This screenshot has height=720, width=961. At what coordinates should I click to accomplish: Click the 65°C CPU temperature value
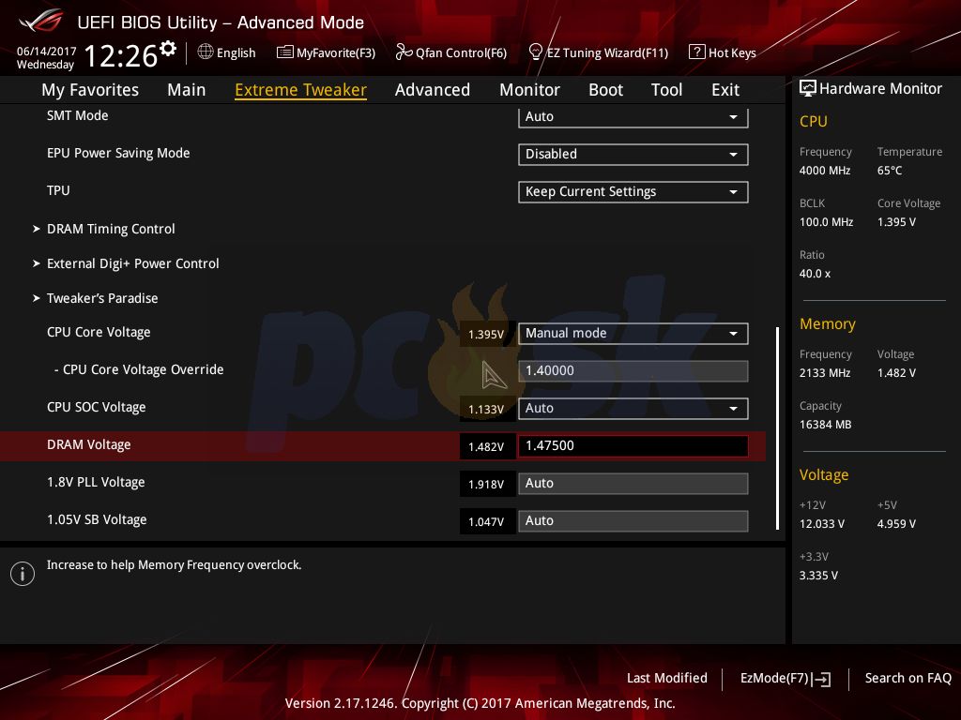click(x=890, y=171)
